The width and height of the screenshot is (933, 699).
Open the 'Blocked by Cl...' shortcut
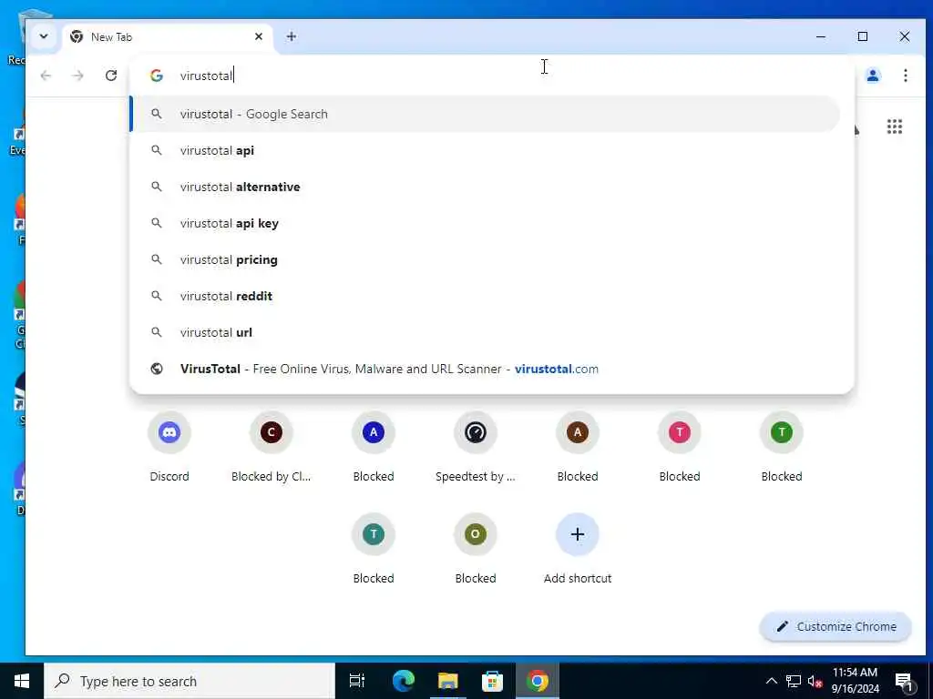272,446
